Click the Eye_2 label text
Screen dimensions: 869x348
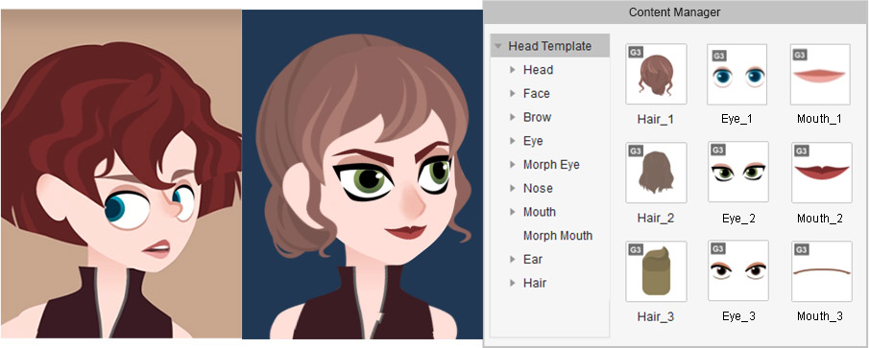[x=738, y=218]
